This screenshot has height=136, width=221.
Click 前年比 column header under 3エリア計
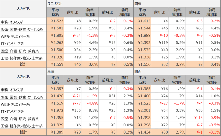tap(73, 12)
